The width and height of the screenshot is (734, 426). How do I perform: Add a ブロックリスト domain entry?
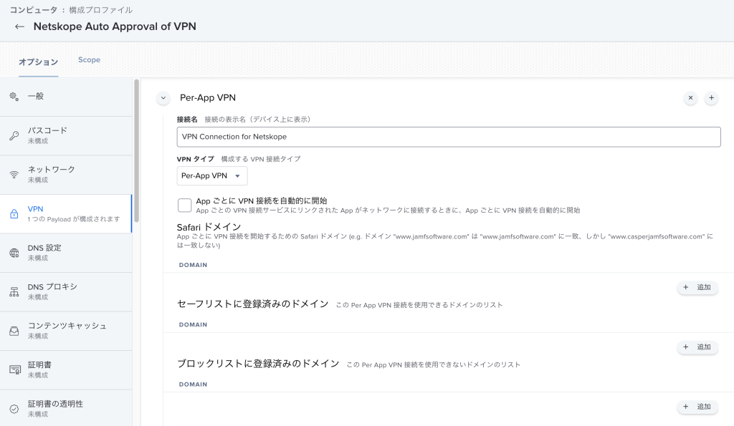[697, 407]
